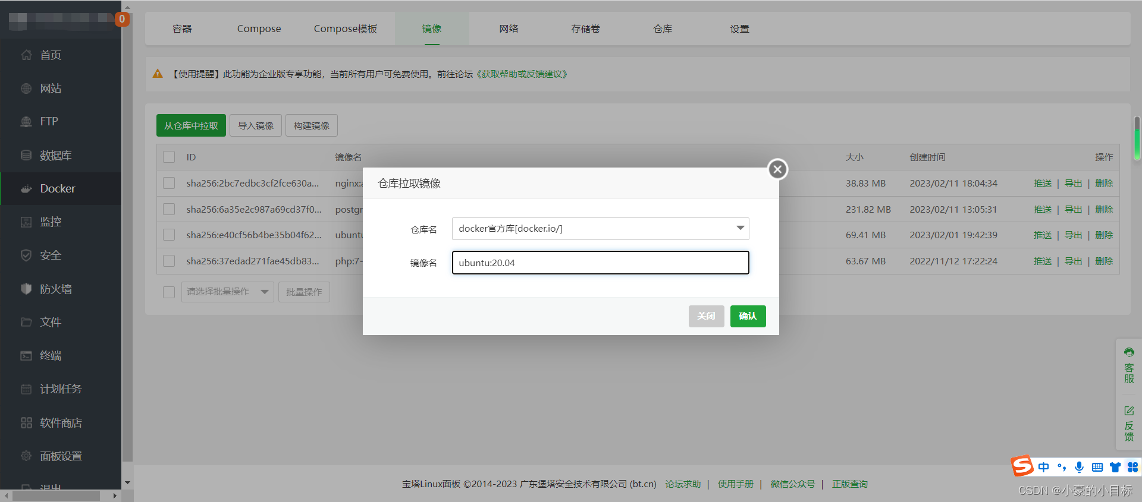Click the 批量操作 button
The height and width of the screenshot is (502, 1142).
[x=304, y=292]
